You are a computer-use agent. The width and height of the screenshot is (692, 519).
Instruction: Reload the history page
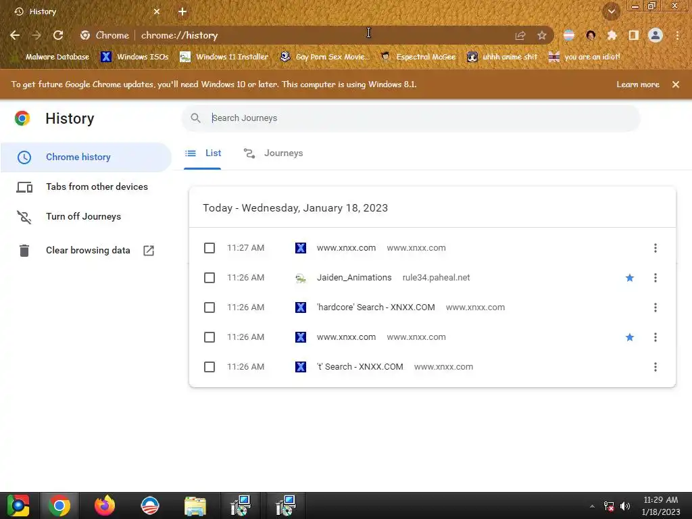pyautogui.click(x=58, y=35)
